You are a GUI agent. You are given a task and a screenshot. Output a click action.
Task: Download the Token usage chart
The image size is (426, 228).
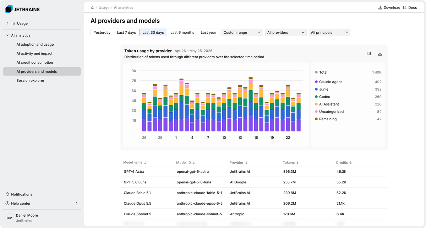[380, 54]
